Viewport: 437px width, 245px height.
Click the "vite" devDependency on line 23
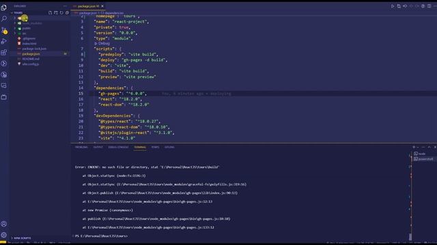[x=117, y=138]
